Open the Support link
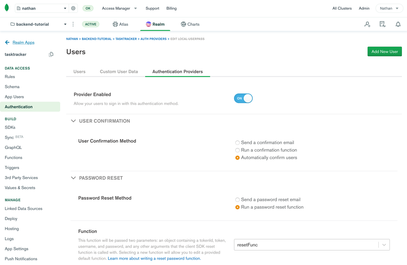 152,8
